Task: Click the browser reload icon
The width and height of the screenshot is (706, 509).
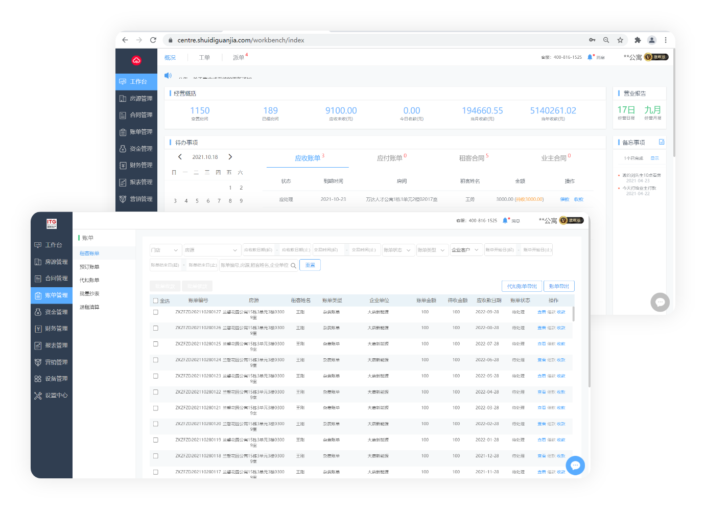Action: (x=153, y=40)
